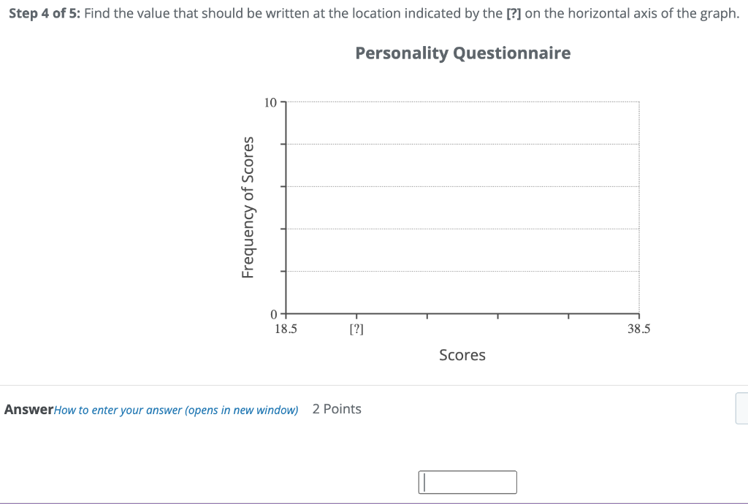This screenshot has height=504, width=748.
Task: Click the 18.5 horizontal axis label
Action: point(286,329)
